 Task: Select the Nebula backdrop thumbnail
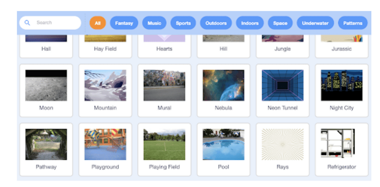[223, 85]
